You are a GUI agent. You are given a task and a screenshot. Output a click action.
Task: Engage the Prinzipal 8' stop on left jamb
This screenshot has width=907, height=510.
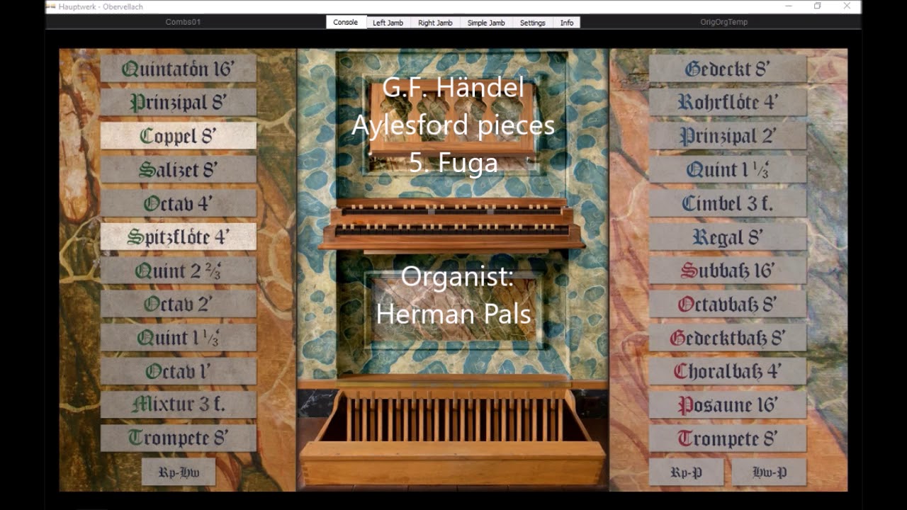pos(178,102)
